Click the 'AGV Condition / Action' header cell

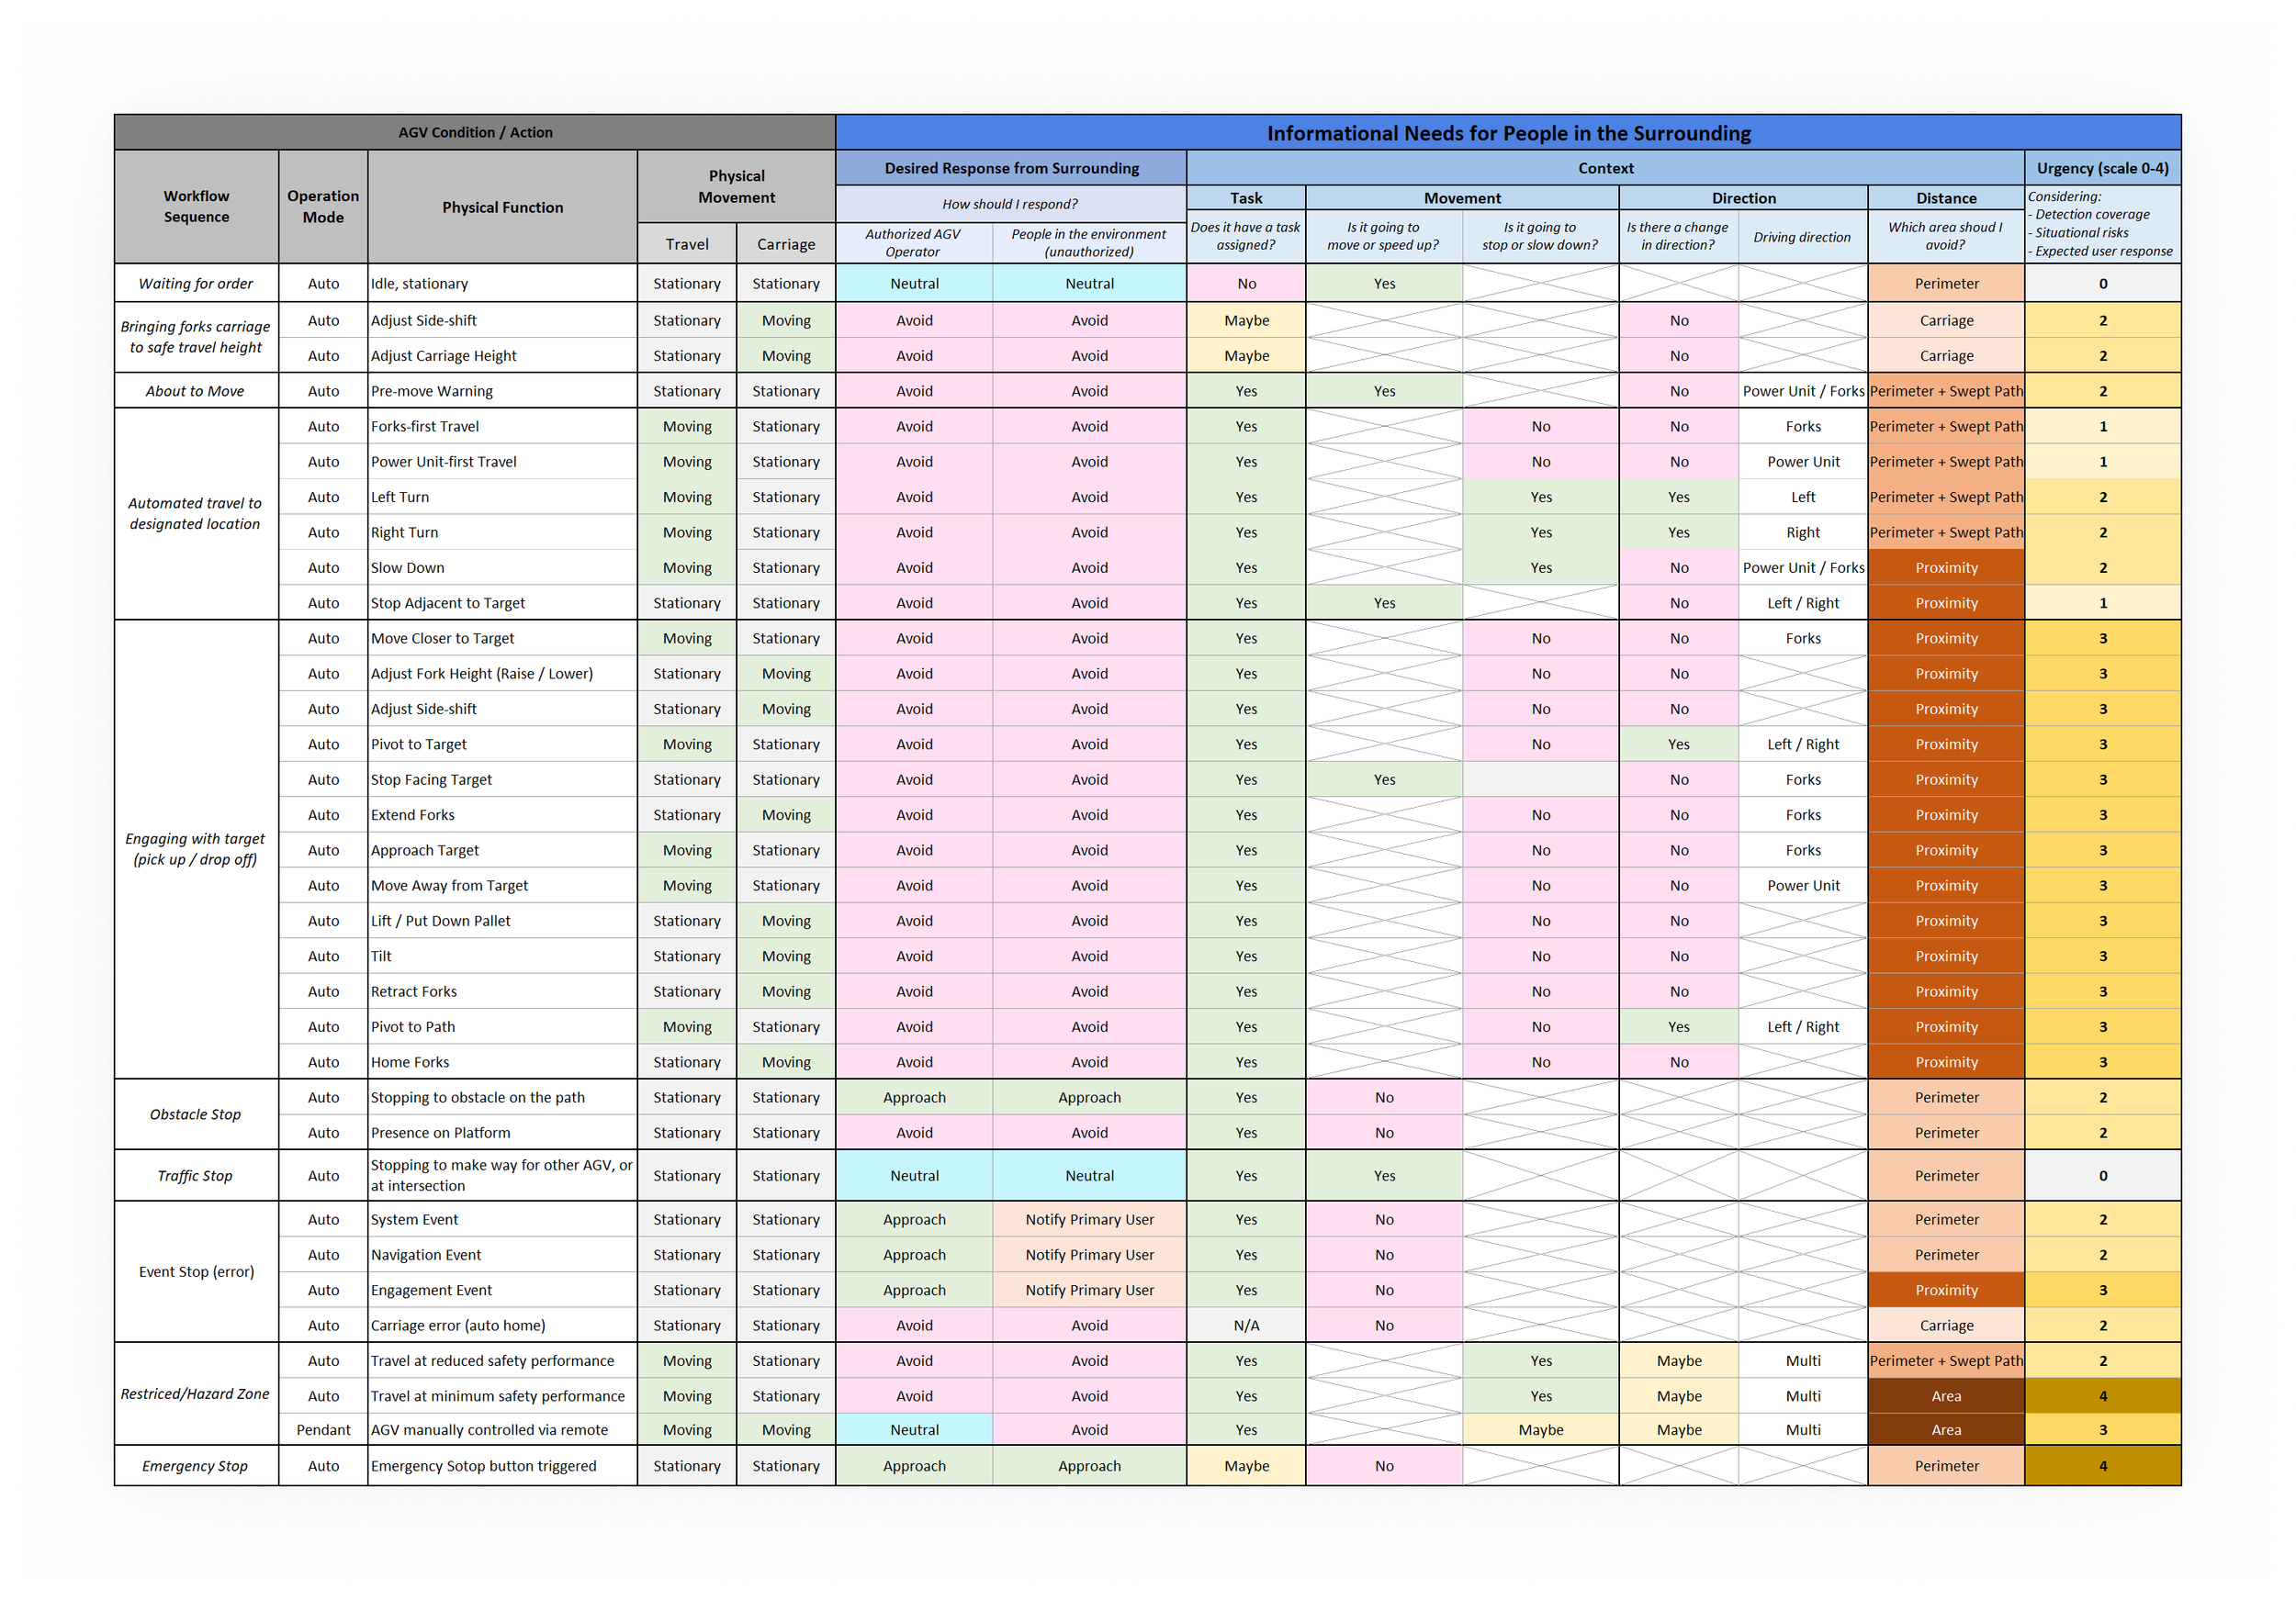tap(475, 132)
